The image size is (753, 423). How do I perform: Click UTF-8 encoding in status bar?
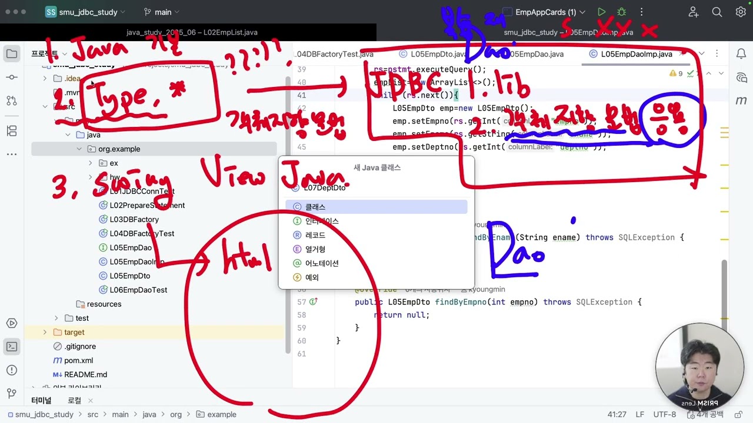pos(665,414)
